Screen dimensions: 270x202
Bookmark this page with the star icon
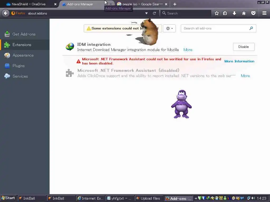tap(217, 13)
